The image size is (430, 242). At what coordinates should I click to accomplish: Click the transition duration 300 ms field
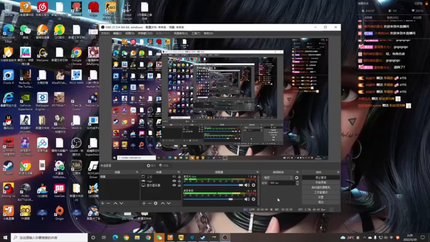point(282,183)
